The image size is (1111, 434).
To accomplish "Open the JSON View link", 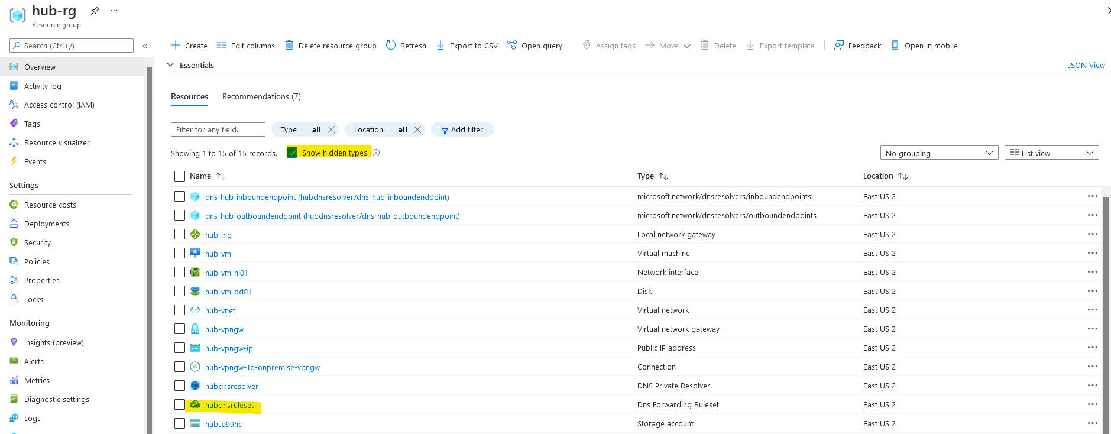I will tap(1086, 66).
